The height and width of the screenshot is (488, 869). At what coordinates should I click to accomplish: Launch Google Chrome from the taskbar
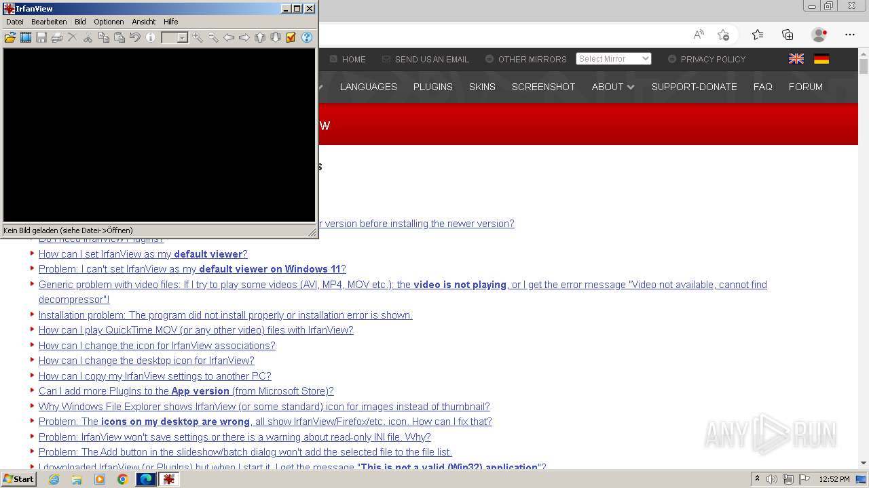click(x=122, y=479)
